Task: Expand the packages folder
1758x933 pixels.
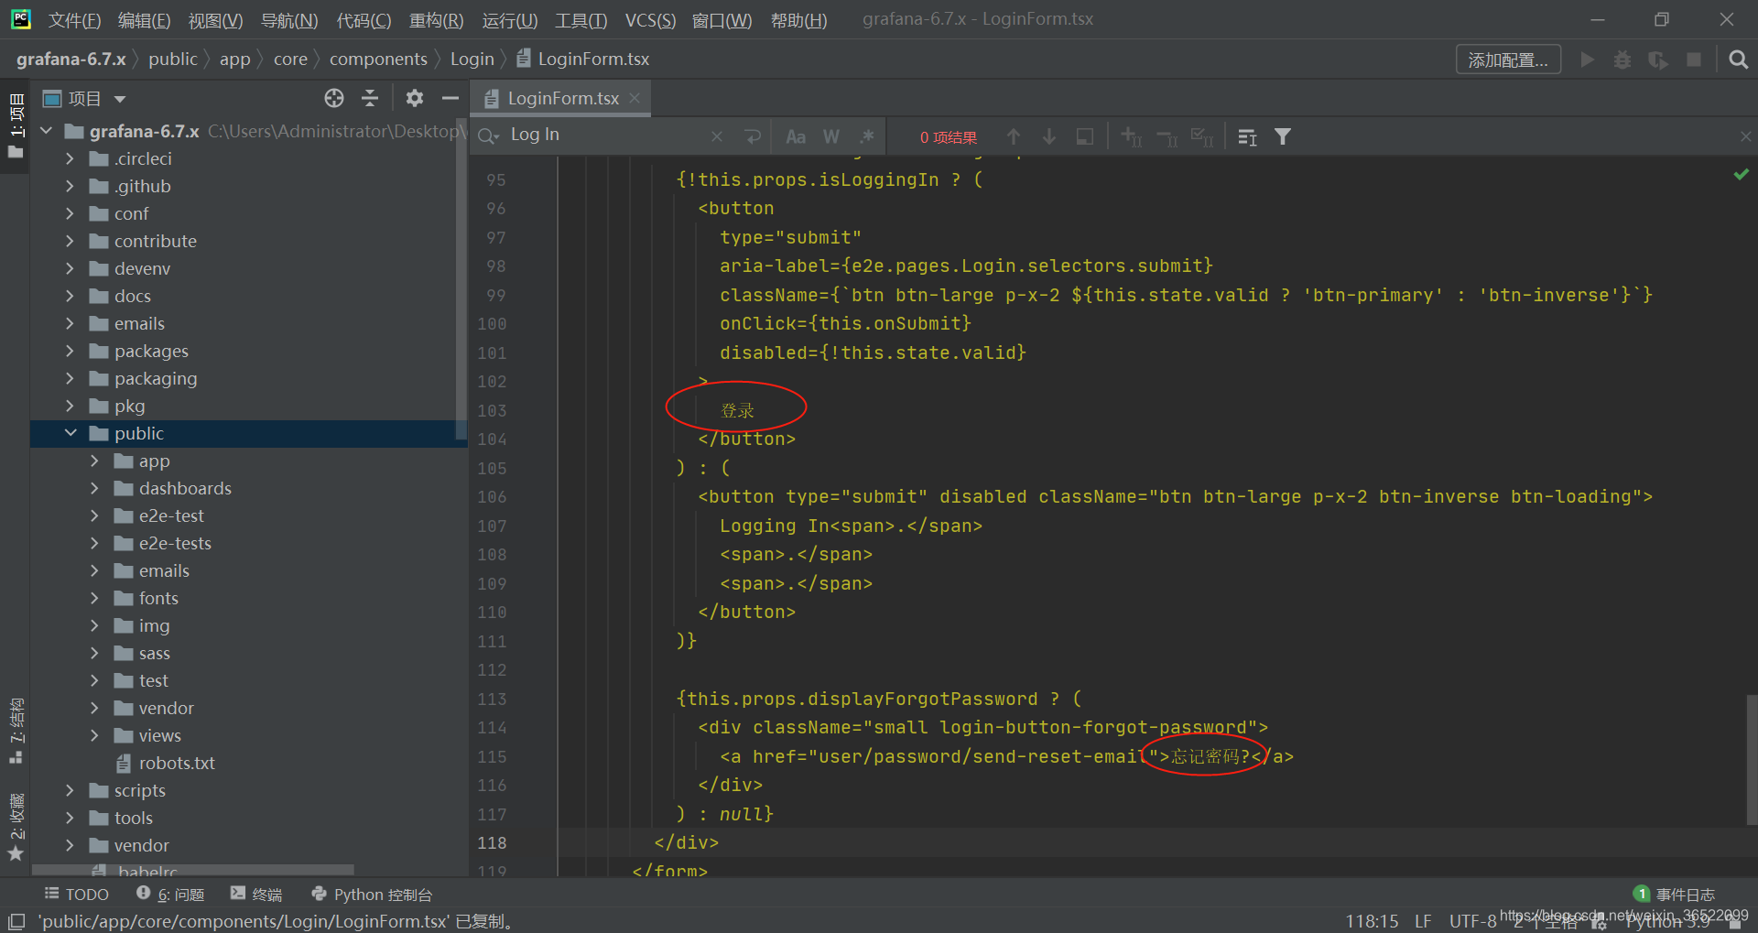Action: coord(70,351)
